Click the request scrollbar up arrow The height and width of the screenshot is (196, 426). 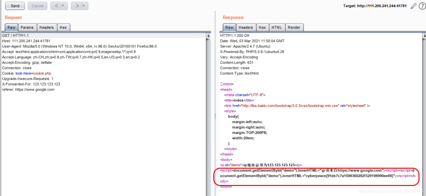click(x=208, y=36)
